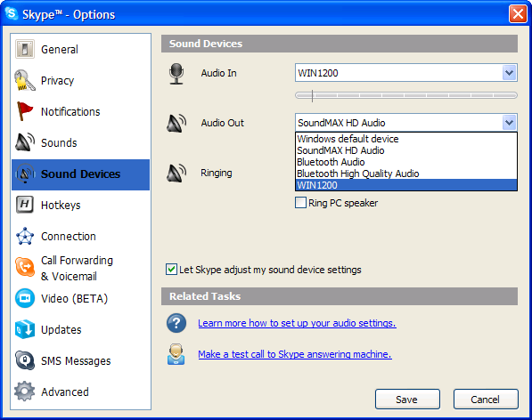Image resolution: width=532 pixels, height=420 pixels.
Task: Select the Call Forwarding orange phone icon
Action: pyautogui.click(x=25, y=267)
